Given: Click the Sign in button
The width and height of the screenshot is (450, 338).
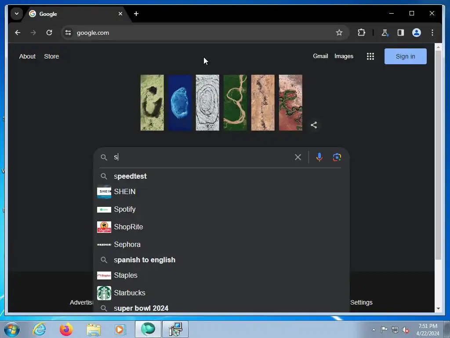Looking at the screenshot, I should click(405, 56).
